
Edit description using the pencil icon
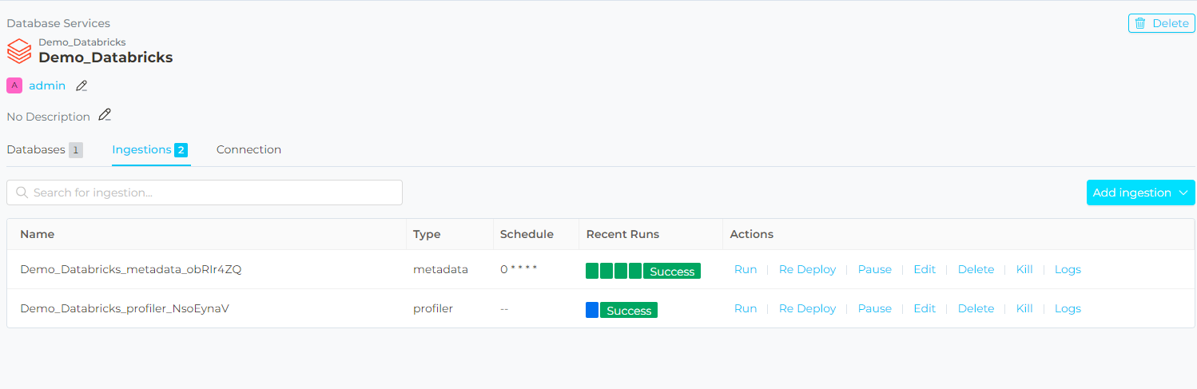click(x=105, y=115)
